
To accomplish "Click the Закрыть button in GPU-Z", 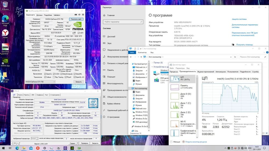I will 79,82.
